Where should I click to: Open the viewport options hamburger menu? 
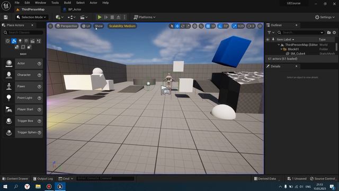(50, 26)
